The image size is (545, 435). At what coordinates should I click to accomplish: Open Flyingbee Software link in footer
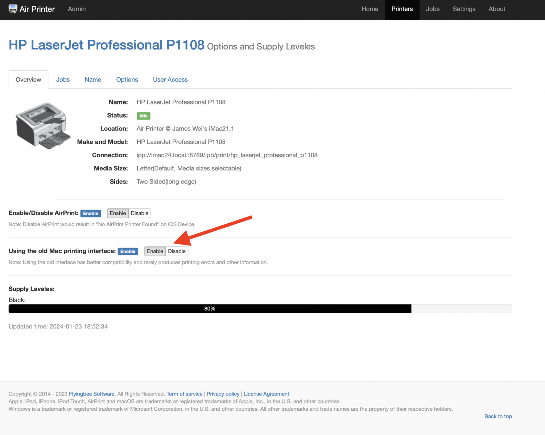click(92, 394)
